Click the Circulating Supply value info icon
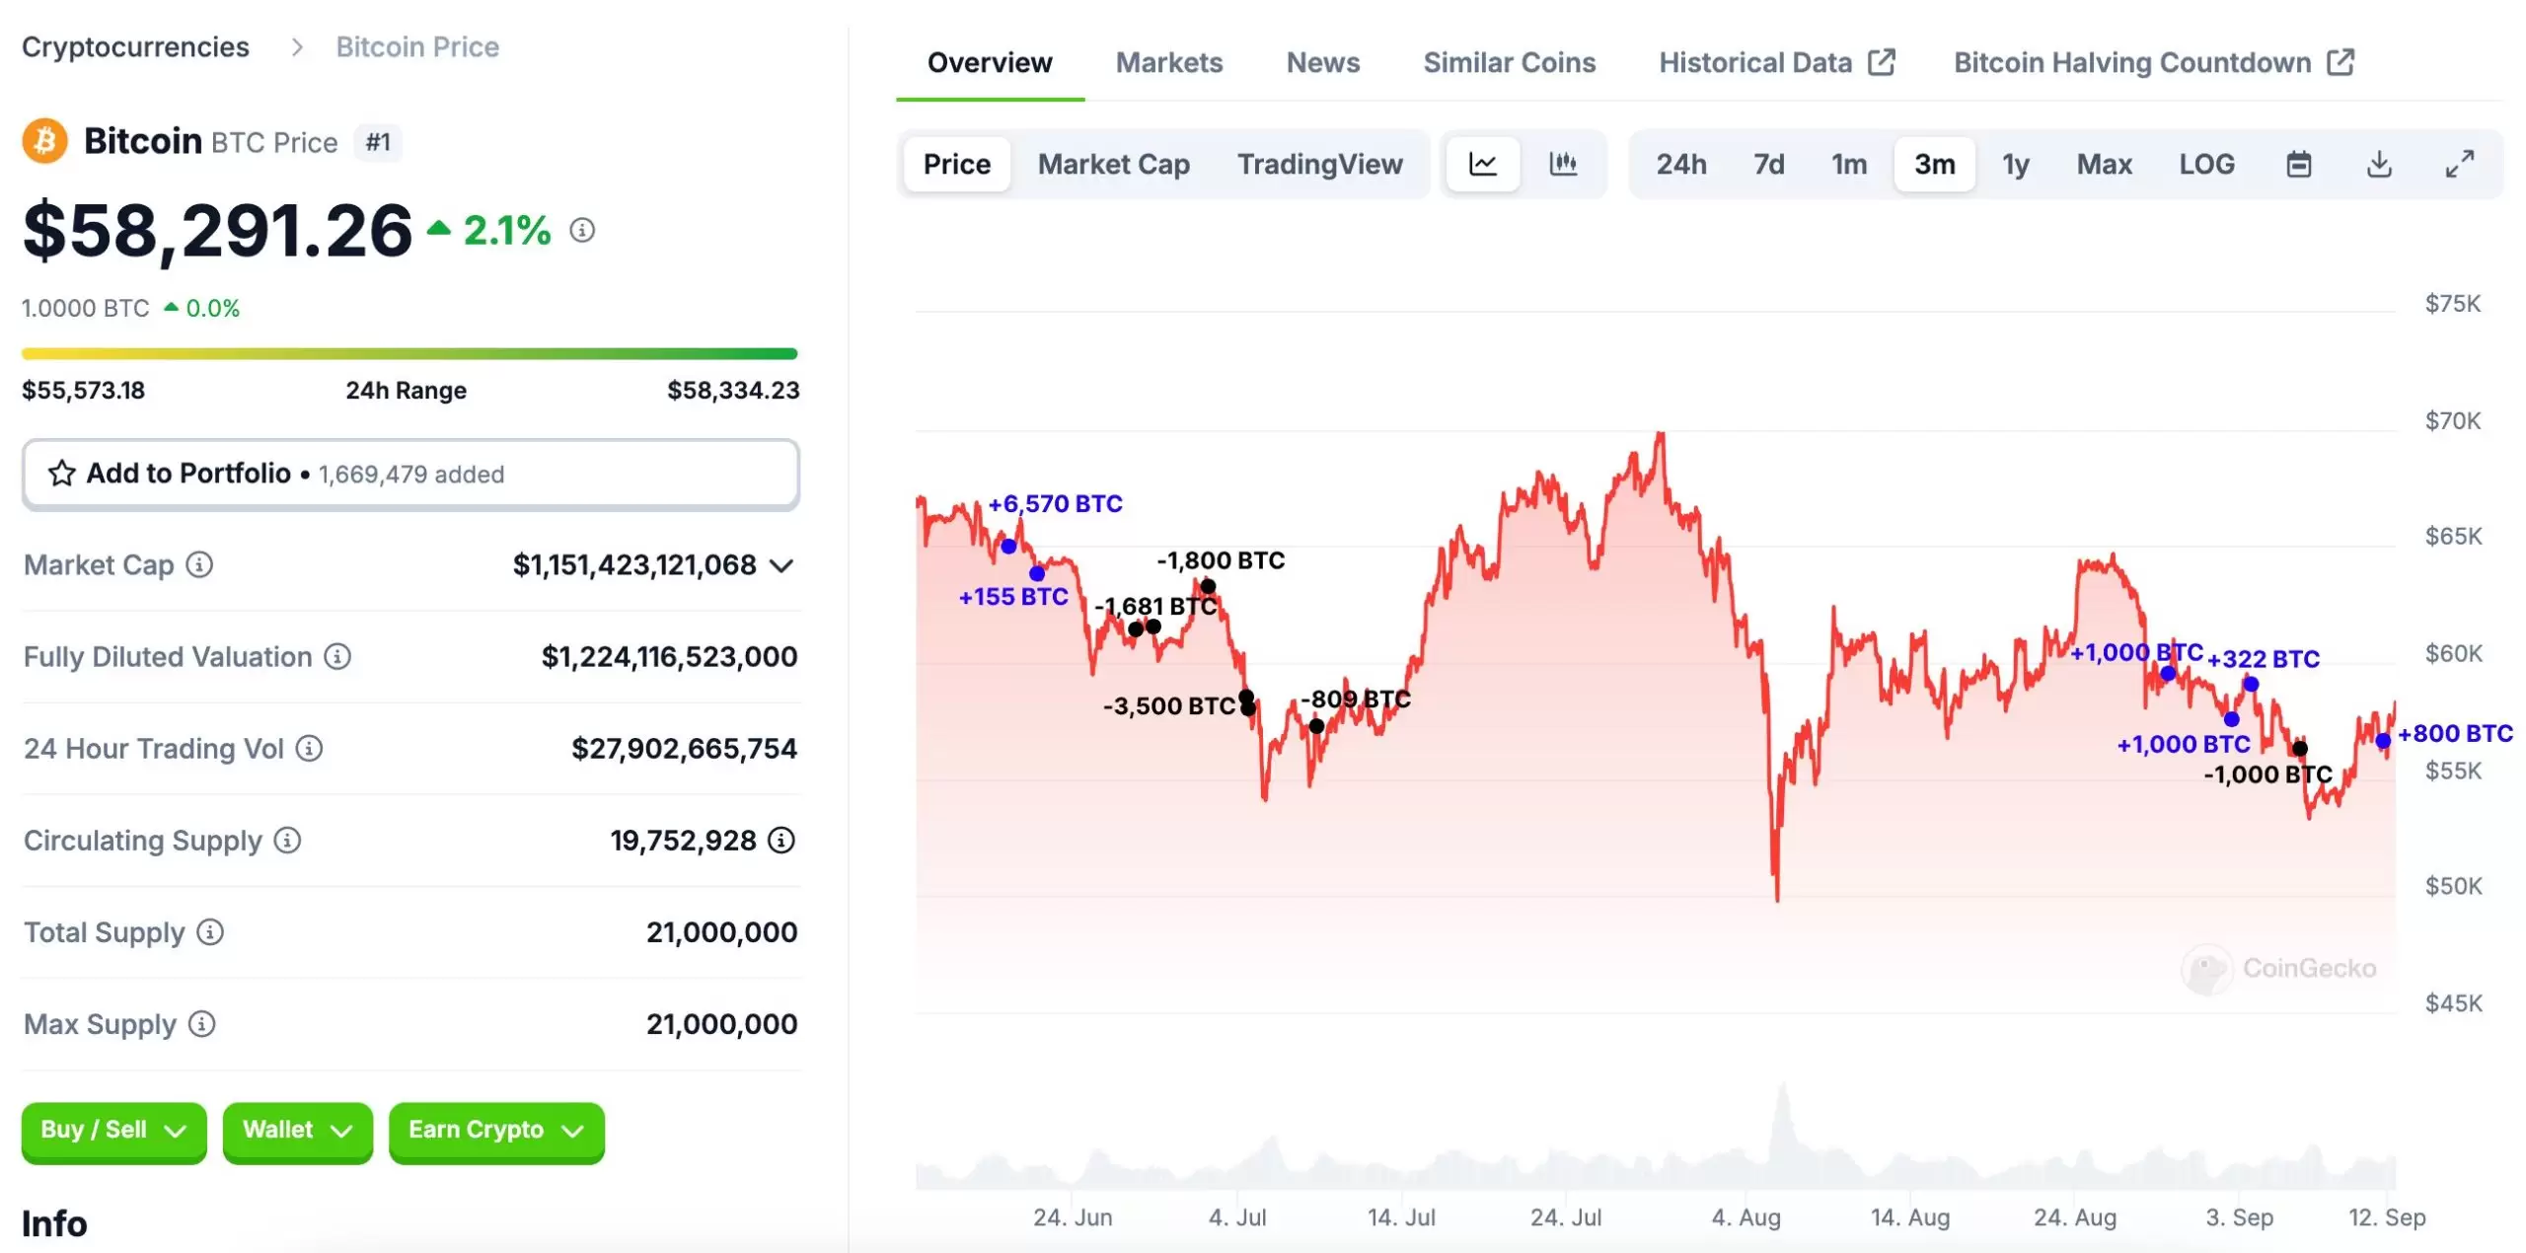 pyautogui.click(x=781, y=840)
